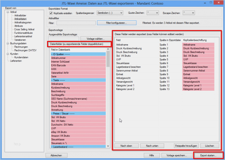Open the Escape-Zeichen dropdown
This screenshot has width=225, height=160.
coord(188,13)
